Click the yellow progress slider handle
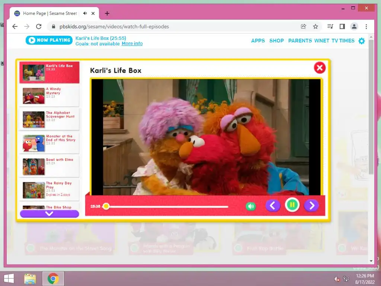This screenshot has height=286, width=381. (106, 206)
